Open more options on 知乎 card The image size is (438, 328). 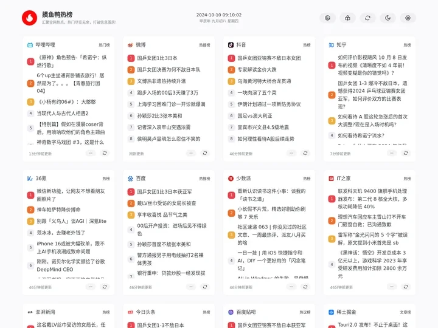pyautogui.click(x=392, y=153)
